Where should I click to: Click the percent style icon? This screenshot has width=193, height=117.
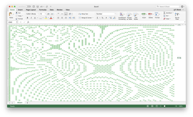pyautogui.click(x=102, y=18)
